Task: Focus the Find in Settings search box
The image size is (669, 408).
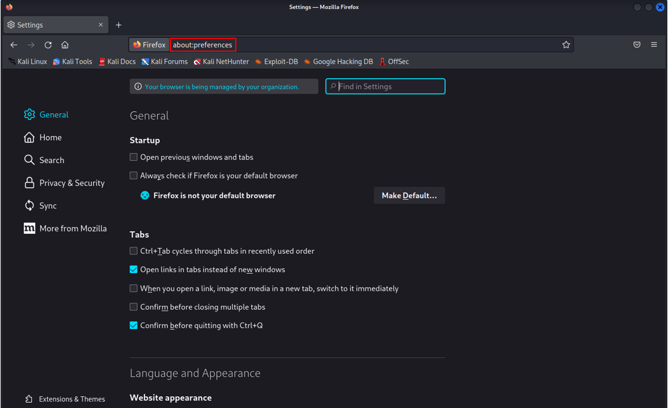Action: click(x=385, y=86)
